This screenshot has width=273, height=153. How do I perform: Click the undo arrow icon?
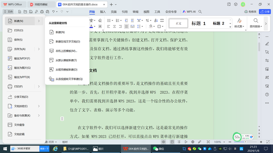(x=53, y=11)
